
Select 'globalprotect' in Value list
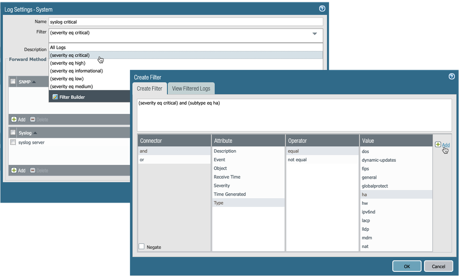click(x=375, y=186)
